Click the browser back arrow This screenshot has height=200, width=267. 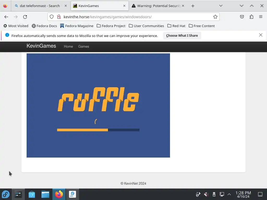[x=6, y=17]
